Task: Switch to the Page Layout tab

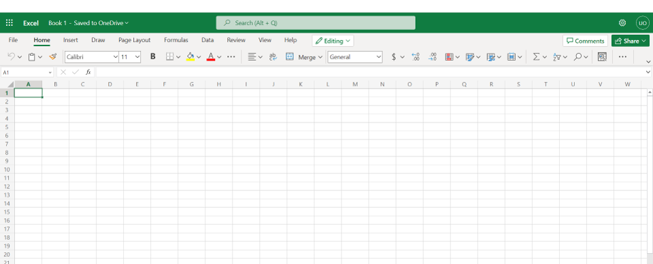Action: click(x=135, y=40)
